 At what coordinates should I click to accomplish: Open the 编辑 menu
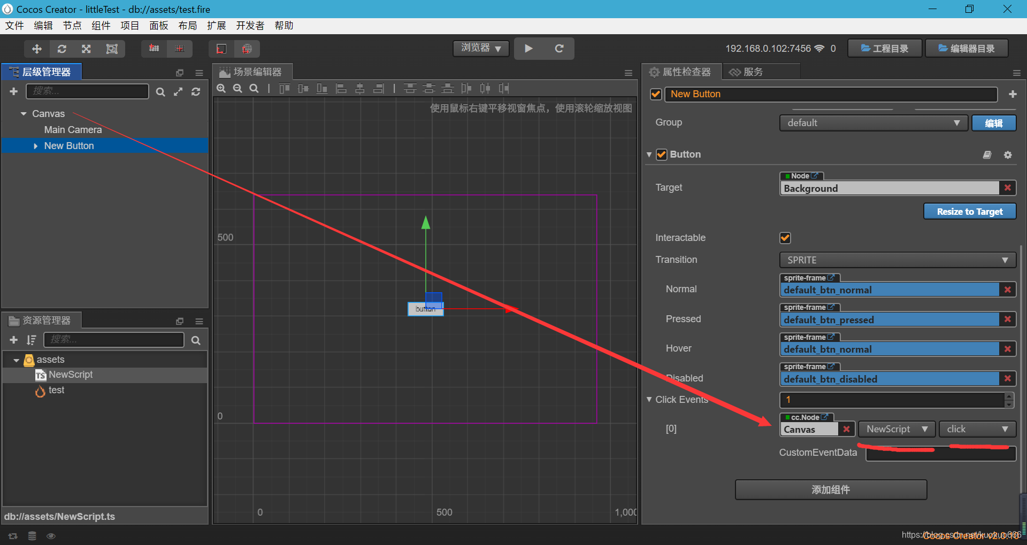coord(43,26)
